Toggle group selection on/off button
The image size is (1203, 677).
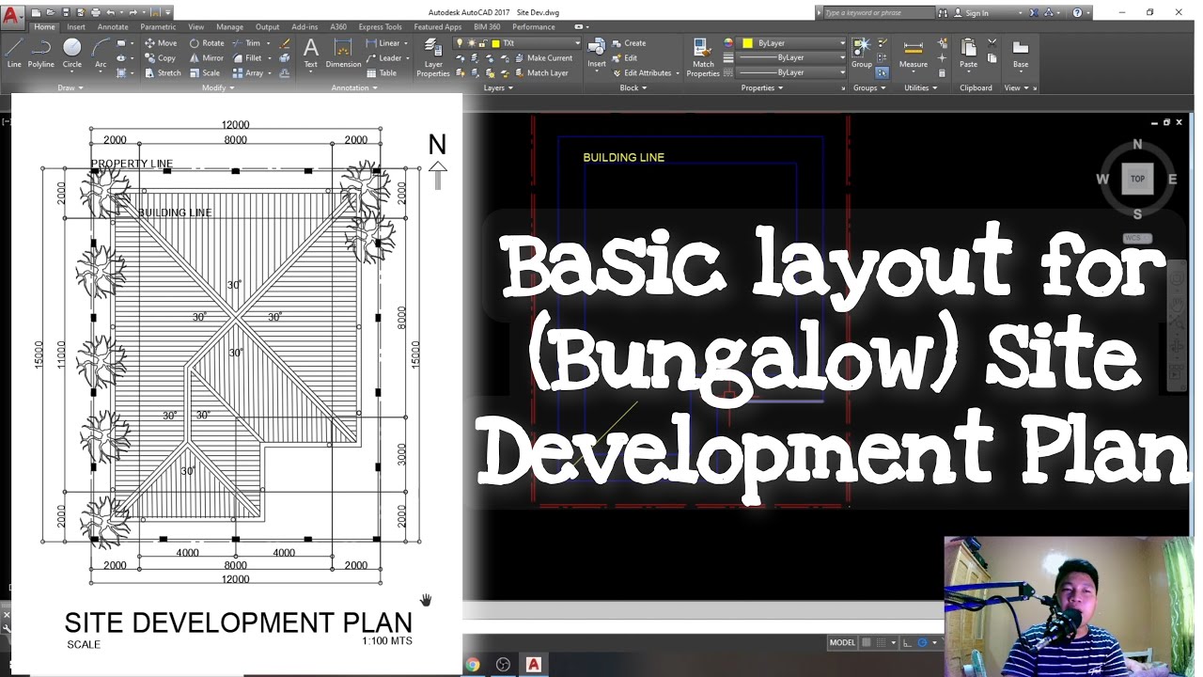883,73
